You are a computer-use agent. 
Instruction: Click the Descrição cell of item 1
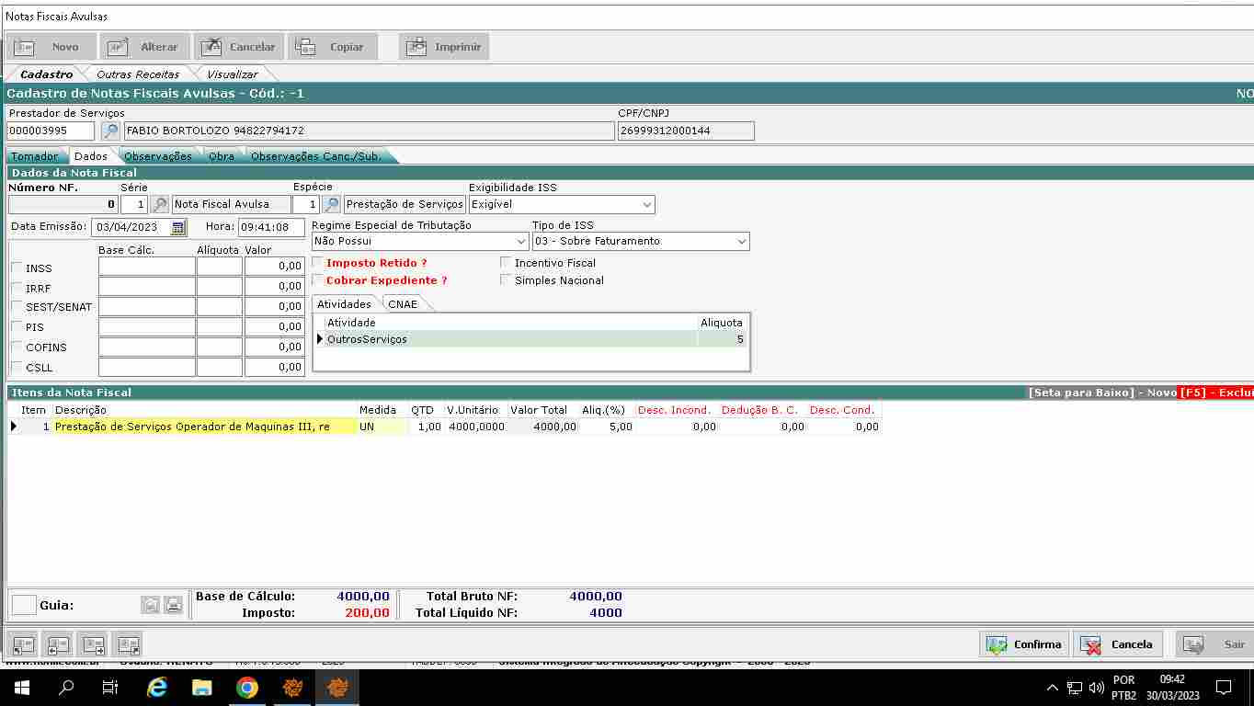point(204,427)
